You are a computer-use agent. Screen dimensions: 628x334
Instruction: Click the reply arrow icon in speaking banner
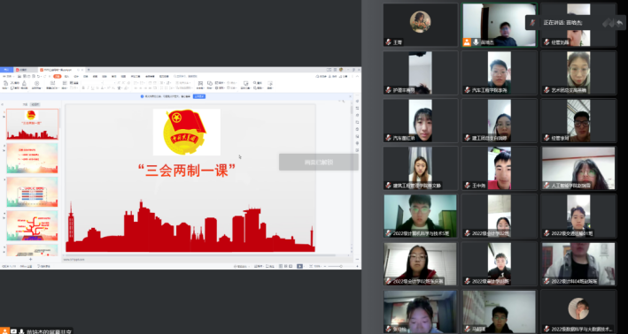(619, 22)
